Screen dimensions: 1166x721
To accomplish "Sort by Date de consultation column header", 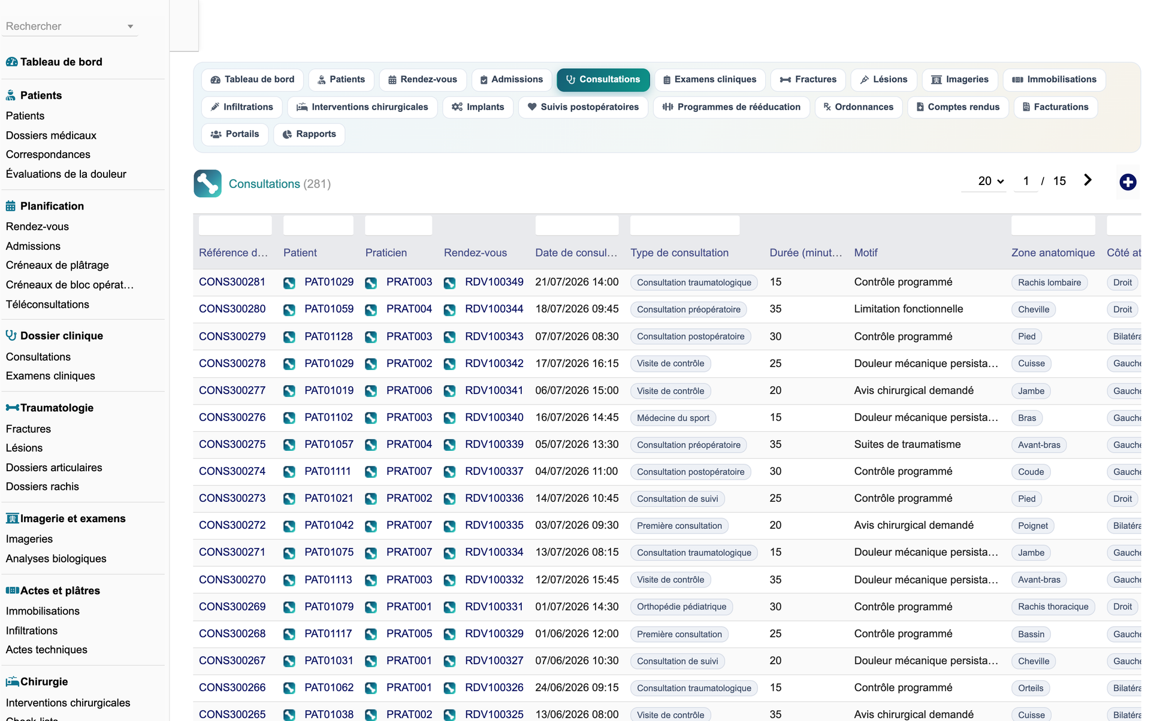I will pyautogui.click(x=576, y=253).
